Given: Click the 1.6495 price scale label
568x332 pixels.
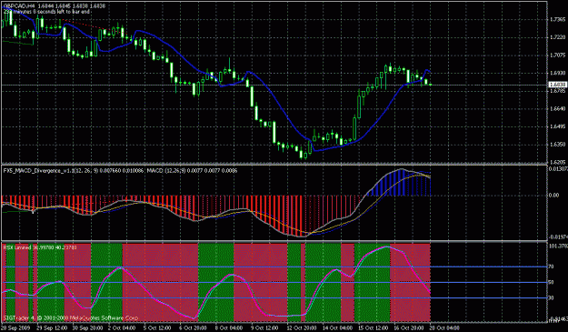Looking at the screenshot, I should click(x=558, y=126).
